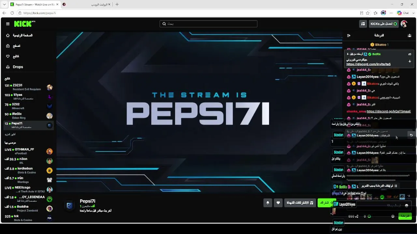Expand the pinned message down arrow
Screen dimensions: 417x234
410,61
